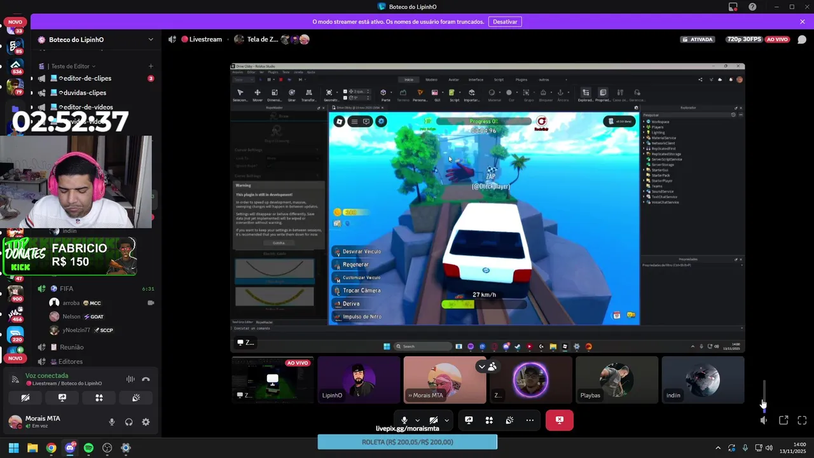Select the AO VIVO stream thumbnail

272,380
